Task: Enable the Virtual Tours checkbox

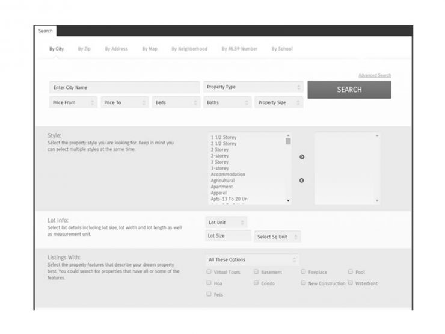Action: pos(209,272)
